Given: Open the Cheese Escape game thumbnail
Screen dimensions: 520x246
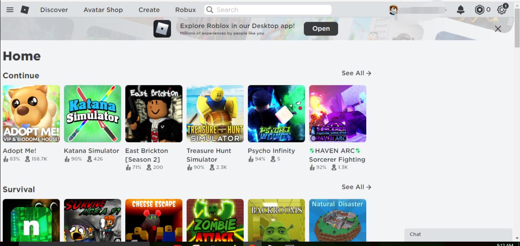Looking at the screenshot, I should (x=154, y=220).
